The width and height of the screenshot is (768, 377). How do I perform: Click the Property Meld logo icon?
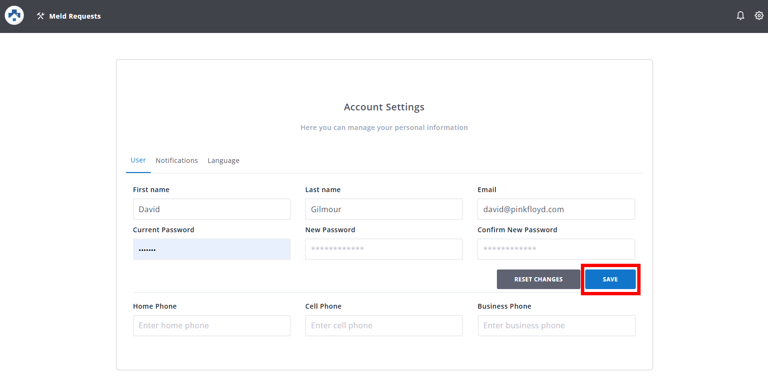pyautogui.click(x=14, y=16)
